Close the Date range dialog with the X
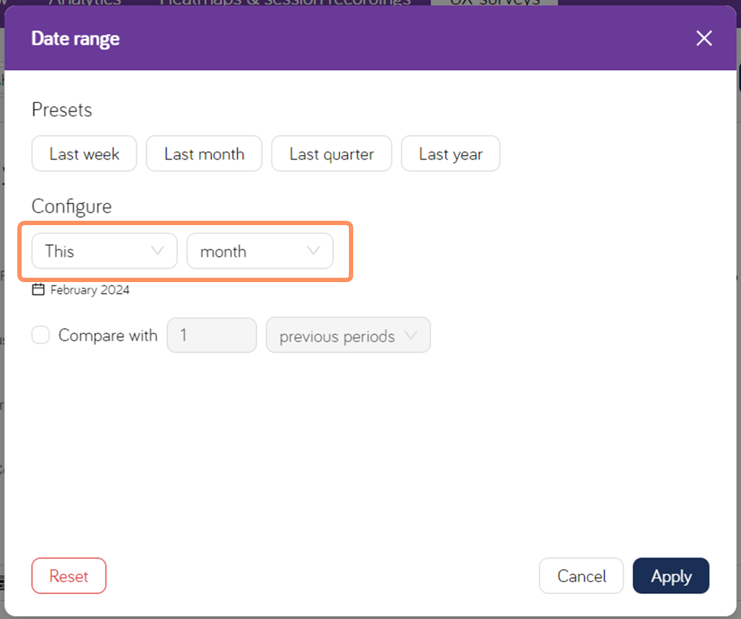The image size is (741, 619). pos(704,38)
